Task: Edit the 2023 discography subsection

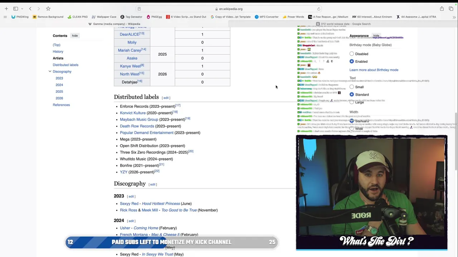Action: click(x=131, y=197)
